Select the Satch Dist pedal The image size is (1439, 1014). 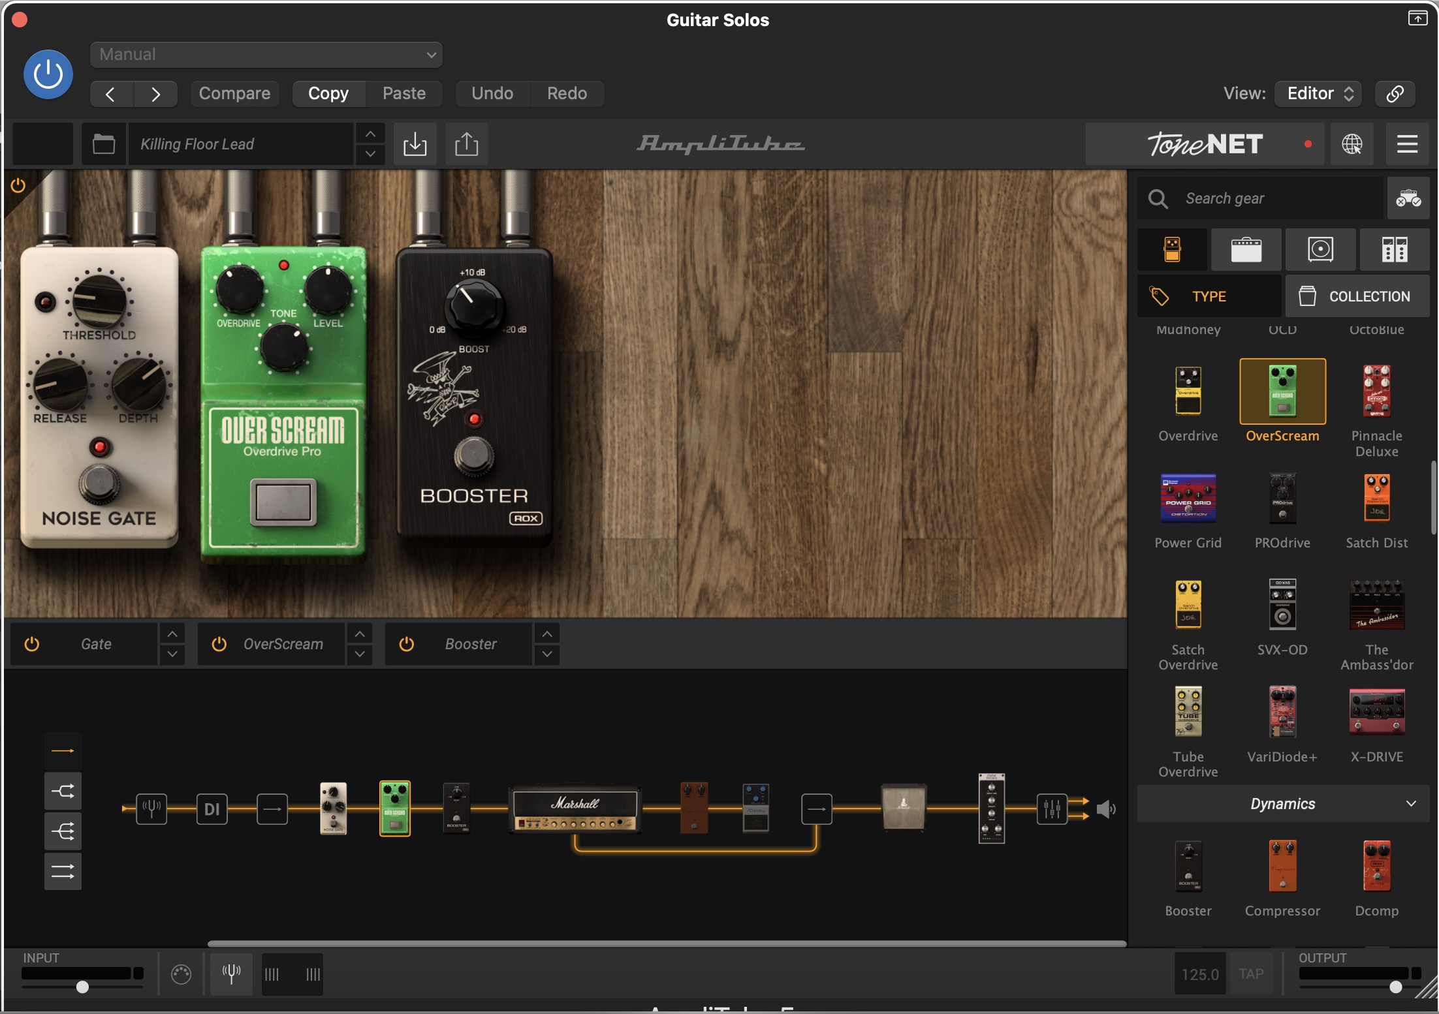pyautogui.click(x=1376, y=498)
